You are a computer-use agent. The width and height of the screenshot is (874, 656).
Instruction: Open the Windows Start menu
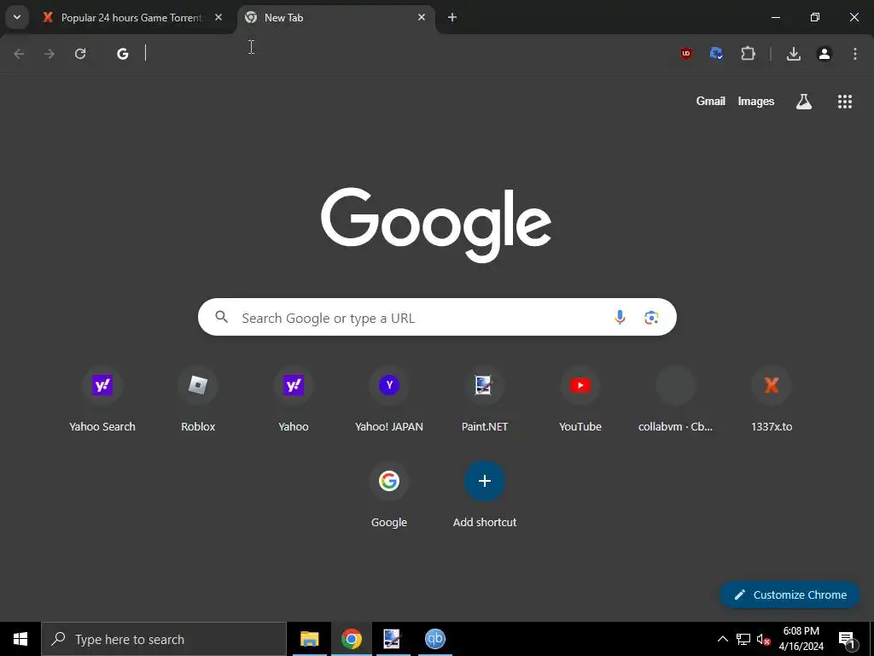pyautogui.click(x=20, y=639)
